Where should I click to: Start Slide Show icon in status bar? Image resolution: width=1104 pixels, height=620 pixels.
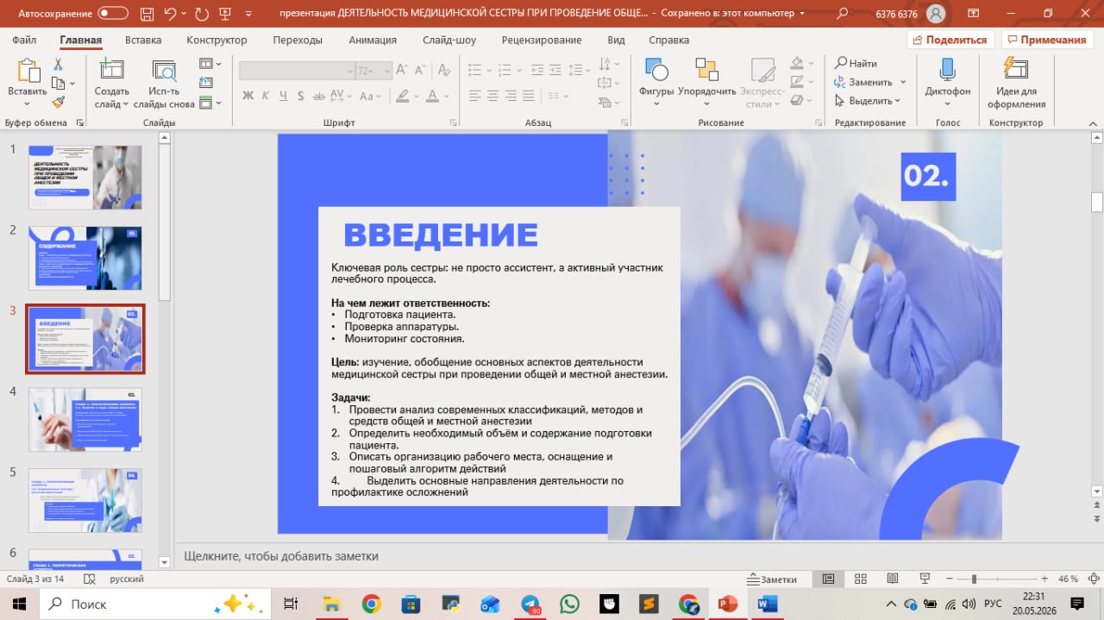[x=925, y=579]
